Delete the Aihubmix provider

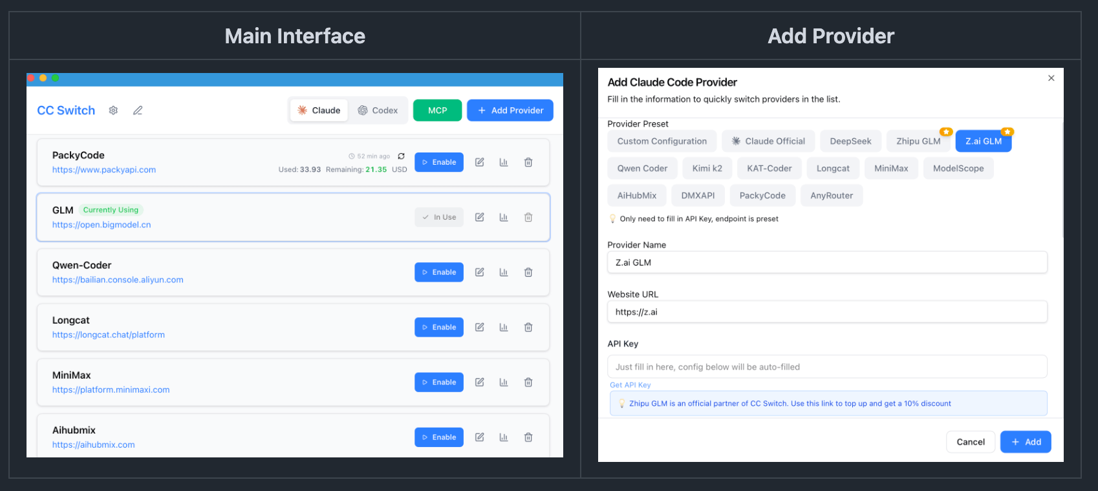[x=528, y=437]
